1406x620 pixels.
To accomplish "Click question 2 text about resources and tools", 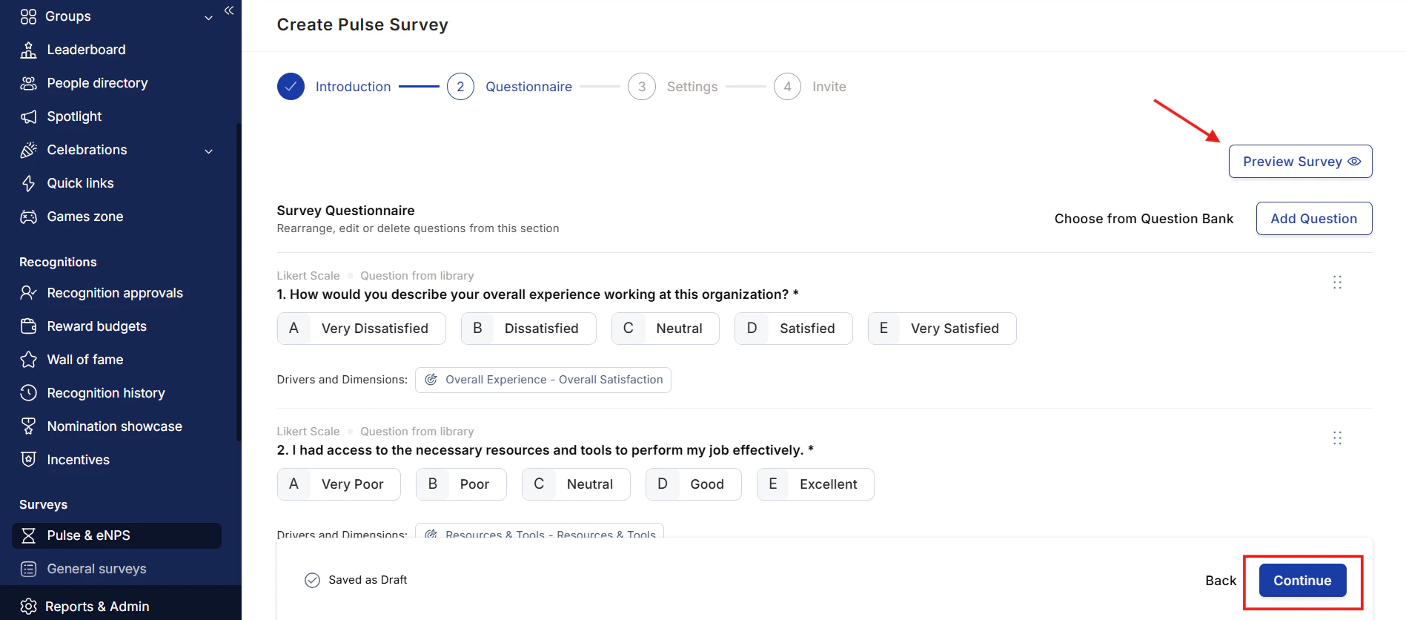I will pos(546,450).
